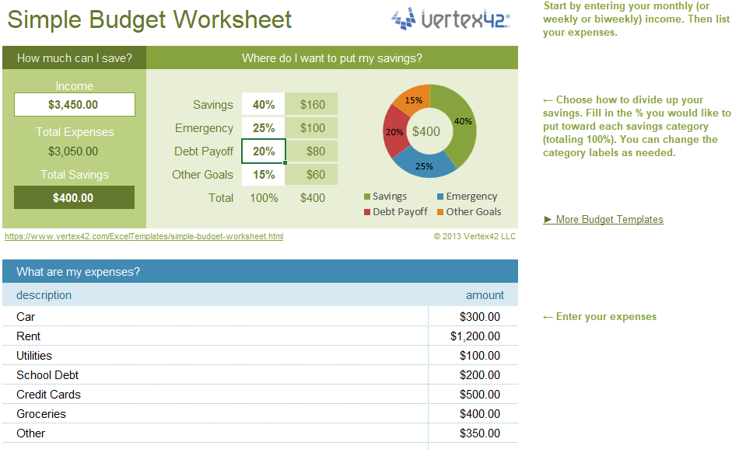
Task: Click the Emergency category label
Action: tap(204, 128)
